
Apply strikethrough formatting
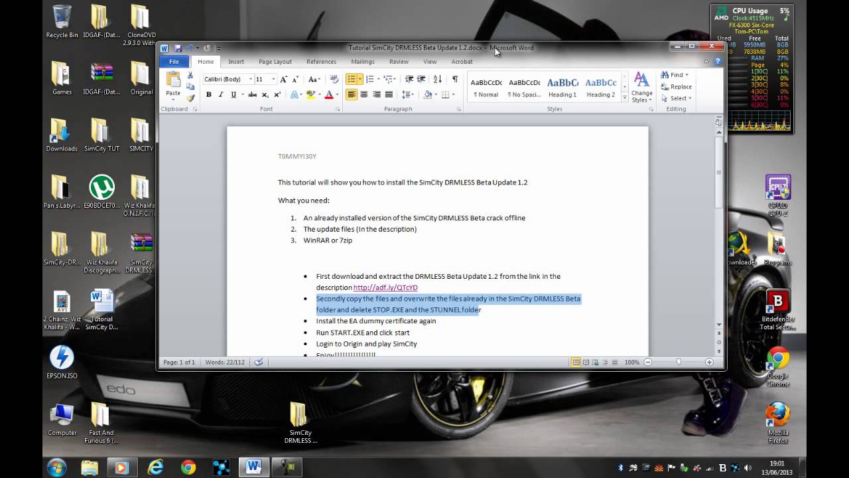[252, 95]
